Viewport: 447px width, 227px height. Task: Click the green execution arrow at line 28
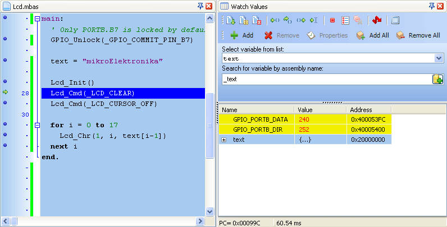tap(5, 92)
